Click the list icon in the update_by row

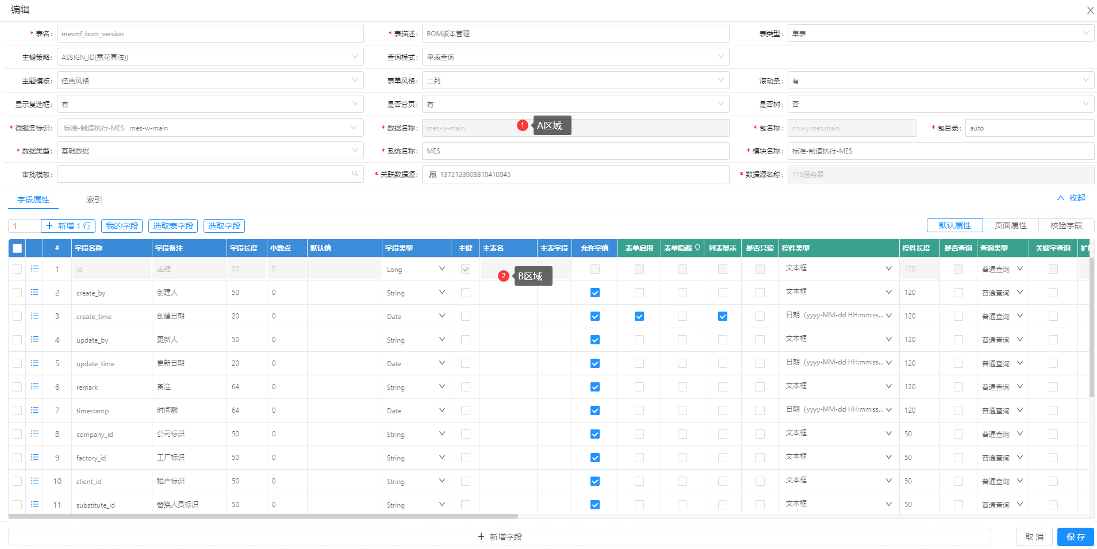(34, 339)
